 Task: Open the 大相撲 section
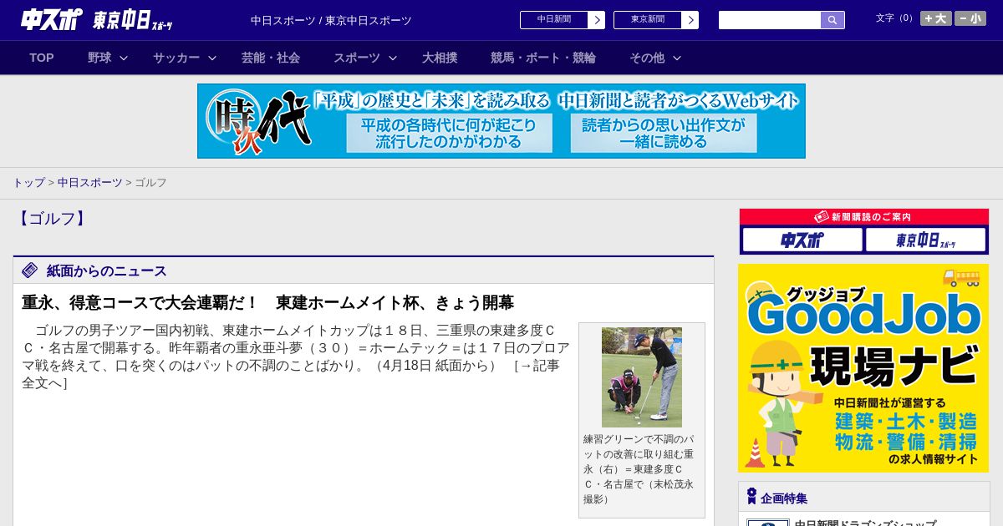pyautogui.click(x=440, y=58)
